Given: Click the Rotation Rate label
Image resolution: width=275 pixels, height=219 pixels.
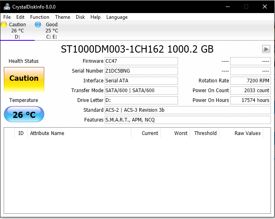Looking at the screenshot, I should pyautogui.click(x=213, y=81).
